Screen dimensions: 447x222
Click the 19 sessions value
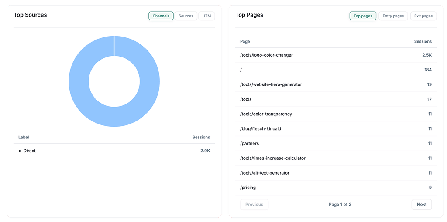(430, 85)
